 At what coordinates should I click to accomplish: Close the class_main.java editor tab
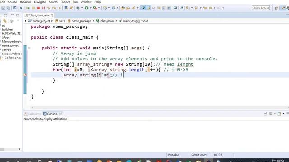coord(52,15)
